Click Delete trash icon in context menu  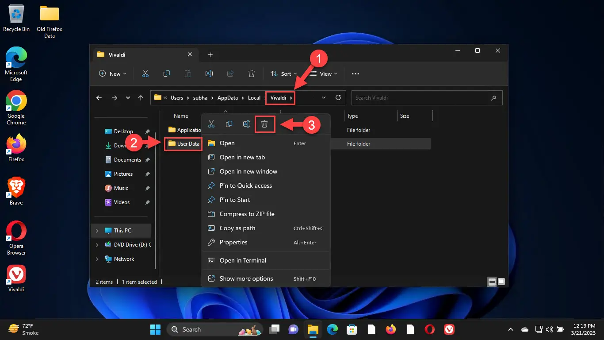click(x=264, y=124)
